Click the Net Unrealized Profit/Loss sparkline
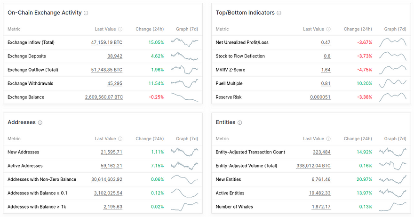The image size is (414, 217). pyautogui.click(x=393, y=42)
